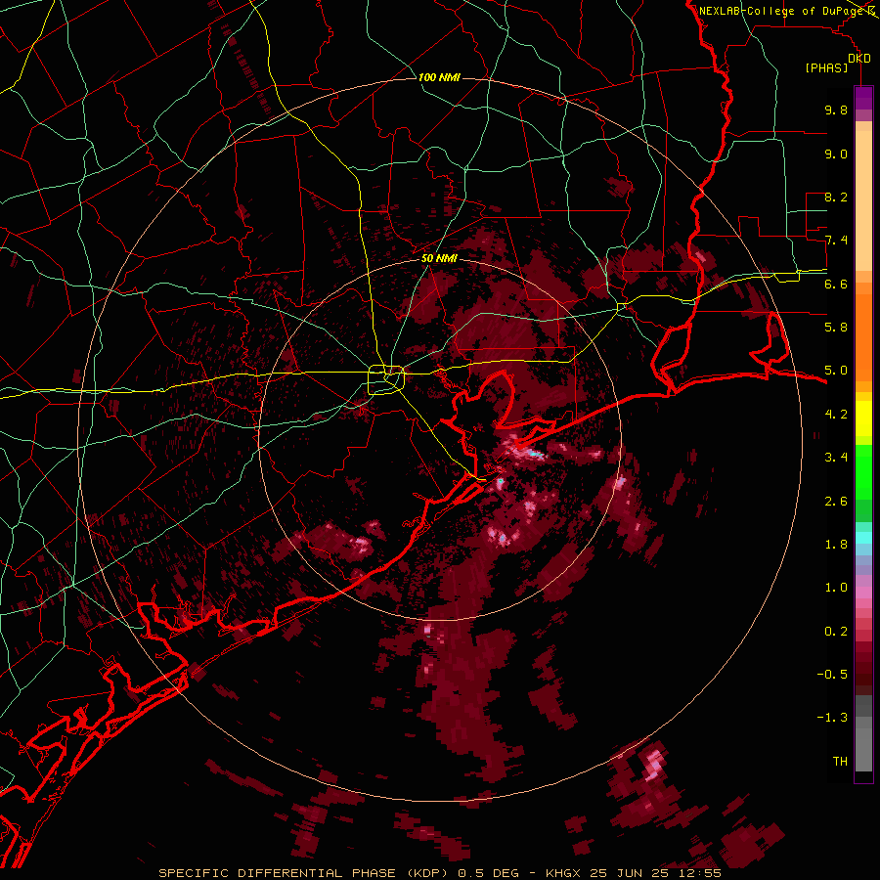Screen dimensions: 880x880
Task: Click the [PHAS] units label
Action: [x=826, y=68]
